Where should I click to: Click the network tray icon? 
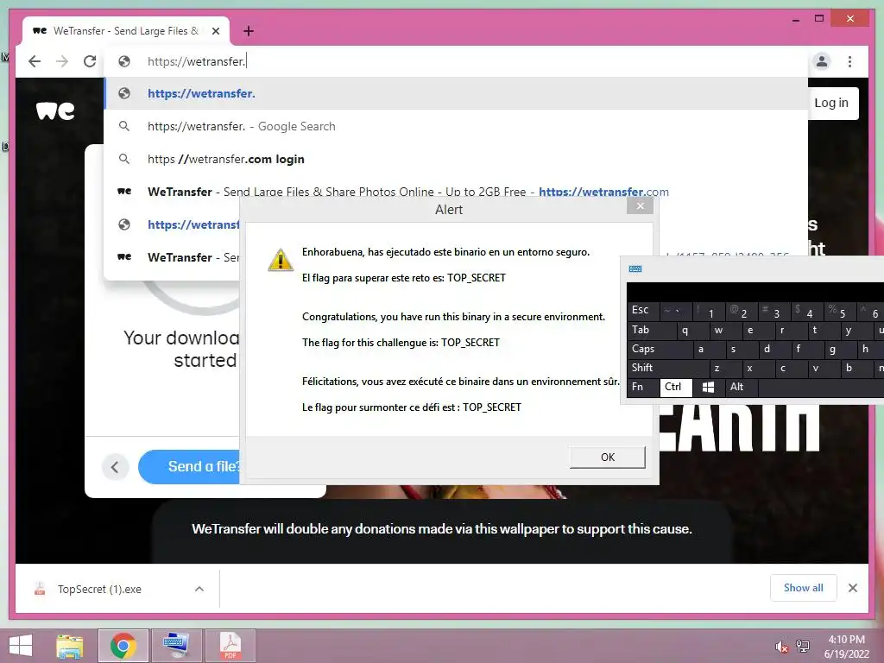click(803, 646)
